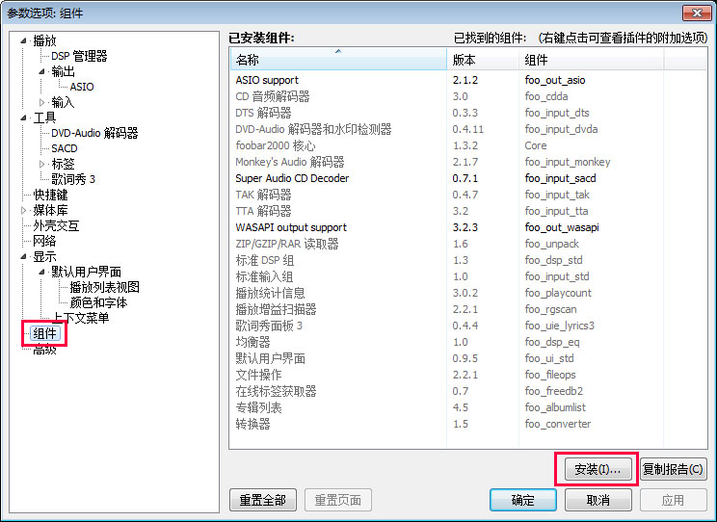717x522 pixels.
Task: Select the 标准 DSP 组 row
Action: coord(468,260)
